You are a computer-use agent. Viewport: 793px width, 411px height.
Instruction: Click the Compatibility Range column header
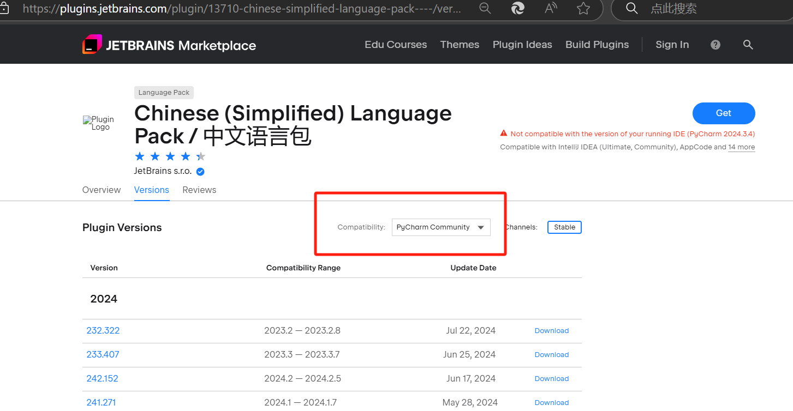[303, 268]
